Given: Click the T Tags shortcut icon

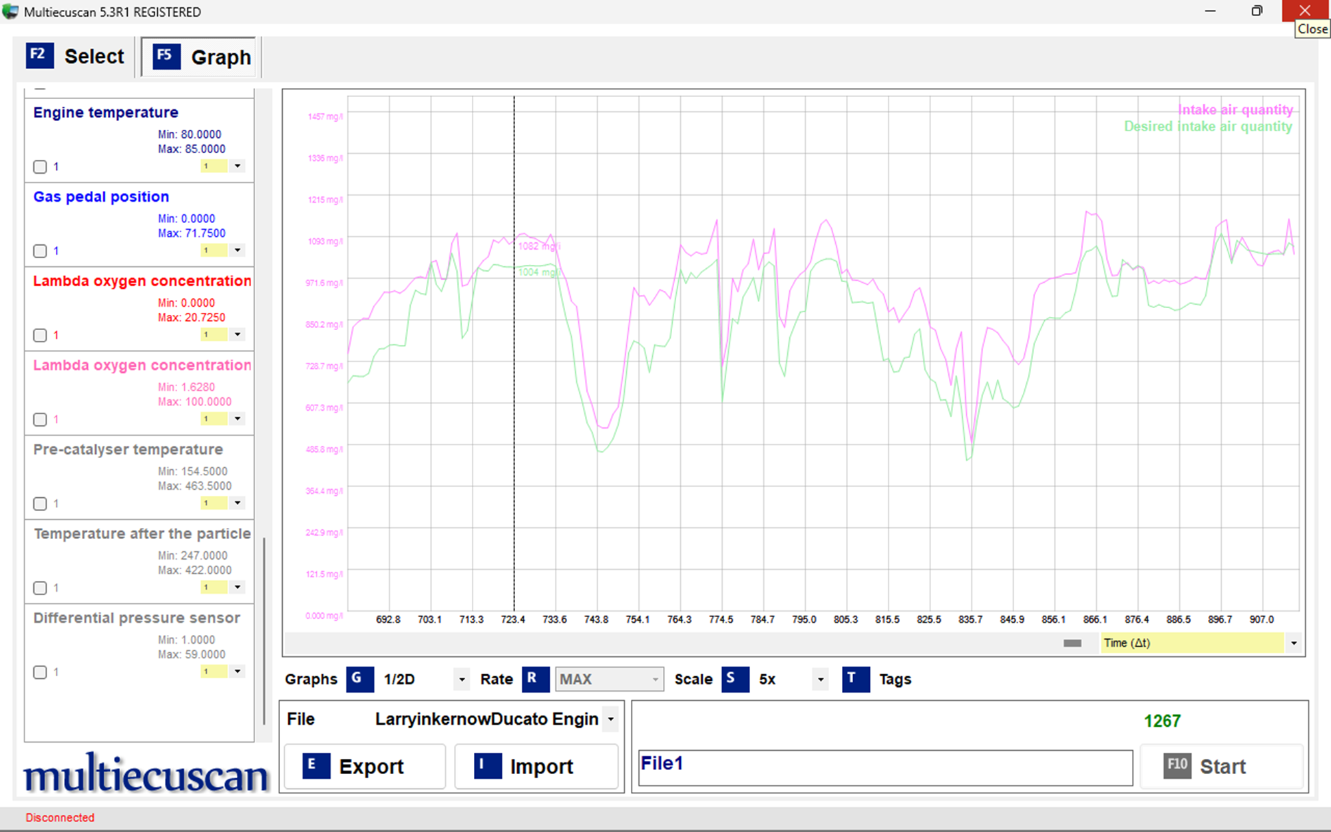Looking at the screenshot, I should (x=855, y=679).
